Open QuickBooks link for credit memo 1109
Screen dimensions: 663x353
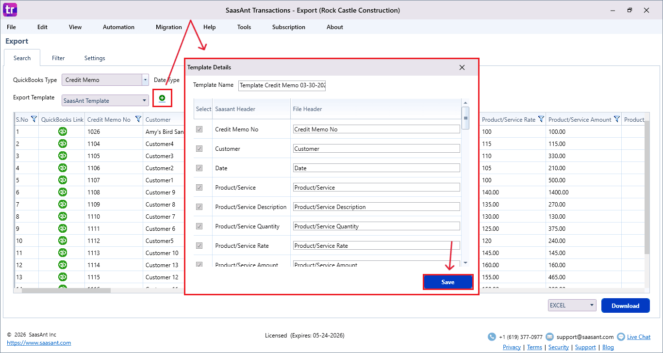click(63, 204)
